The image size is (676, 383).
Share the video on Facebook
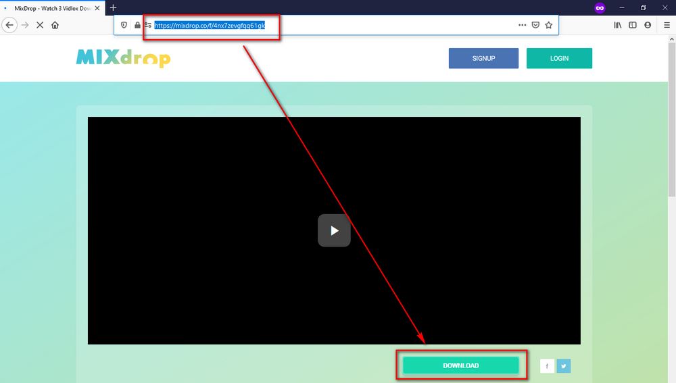pyautogui.click(x=547, y=365)
